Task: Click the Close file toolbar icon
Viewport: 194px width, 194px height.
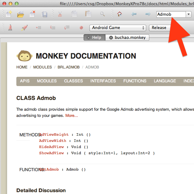Action: coord(33,14)
